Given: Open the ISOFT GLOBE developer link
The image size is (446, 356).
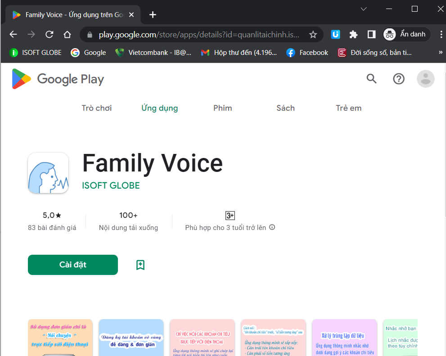Looking at the screenshot, I should tap(111, 185).
